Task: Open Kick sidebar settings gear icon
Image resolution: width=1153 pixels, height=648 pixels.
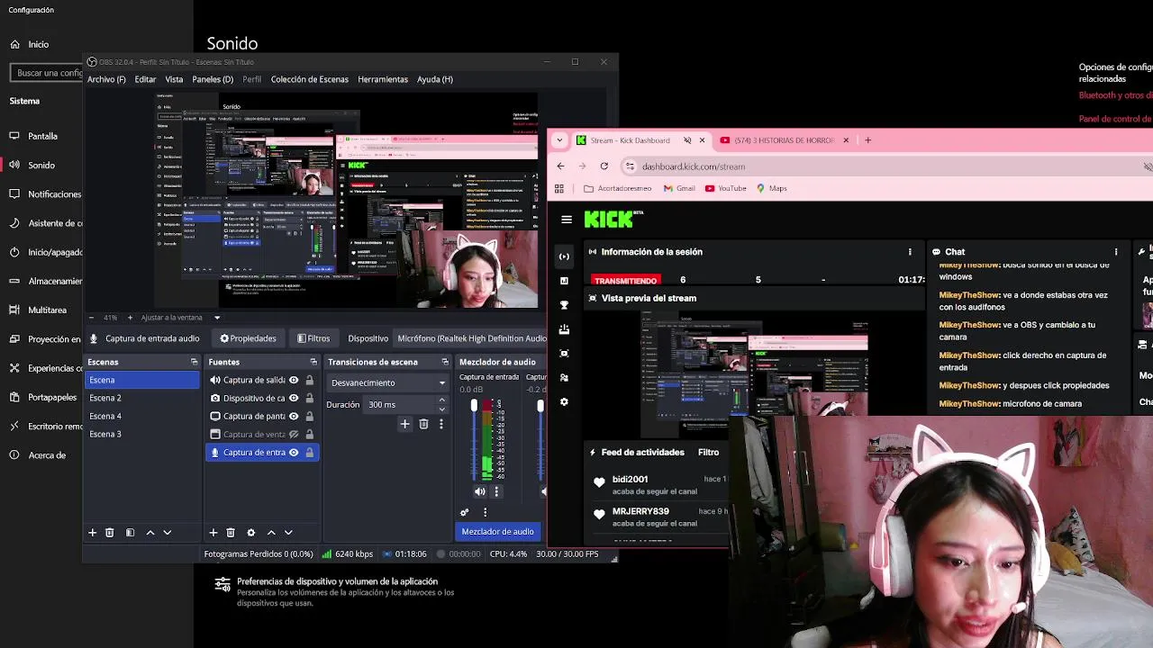Action: point(565,402)
